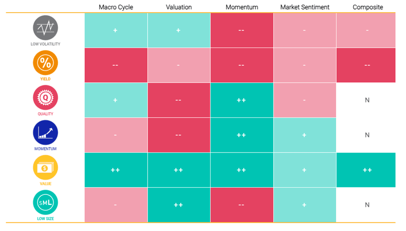The height and width of the screenshot is (231, 406).
Task: Select the Valuation column header
Action: tap(179, 7)
